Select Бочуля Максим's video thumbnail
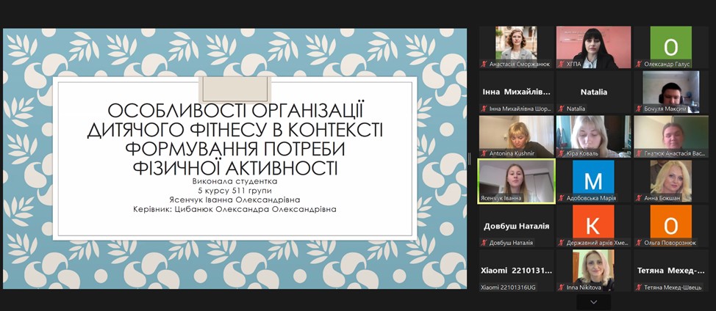The width and height of the screenshot is (716, 311). click(671, 92)
